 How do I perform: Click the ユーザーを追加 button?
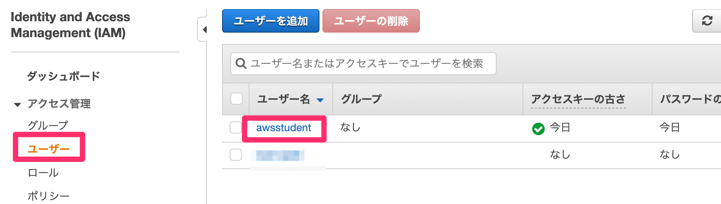pyautogui.click(x=271, y=21)
